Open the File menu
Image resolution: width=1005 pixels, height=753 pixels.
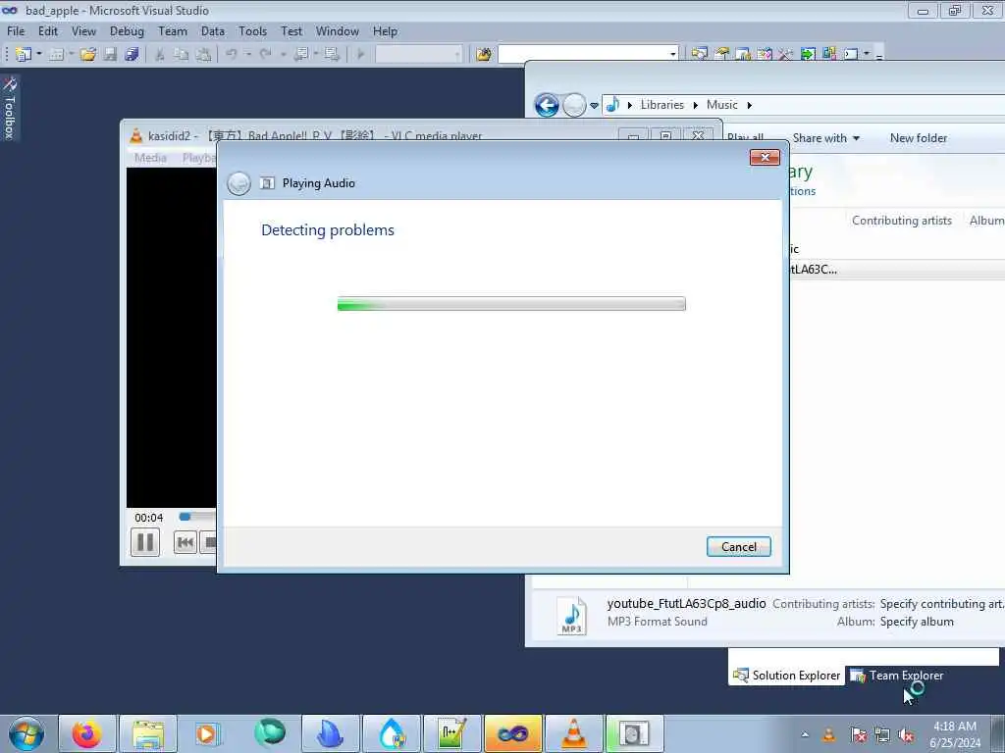(16, 31)
